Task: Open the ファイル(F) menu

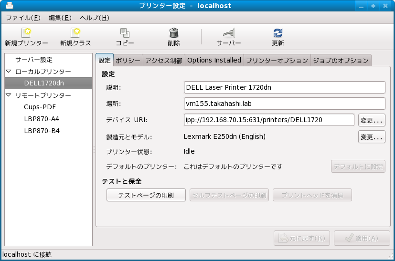Action: [23, 18]
